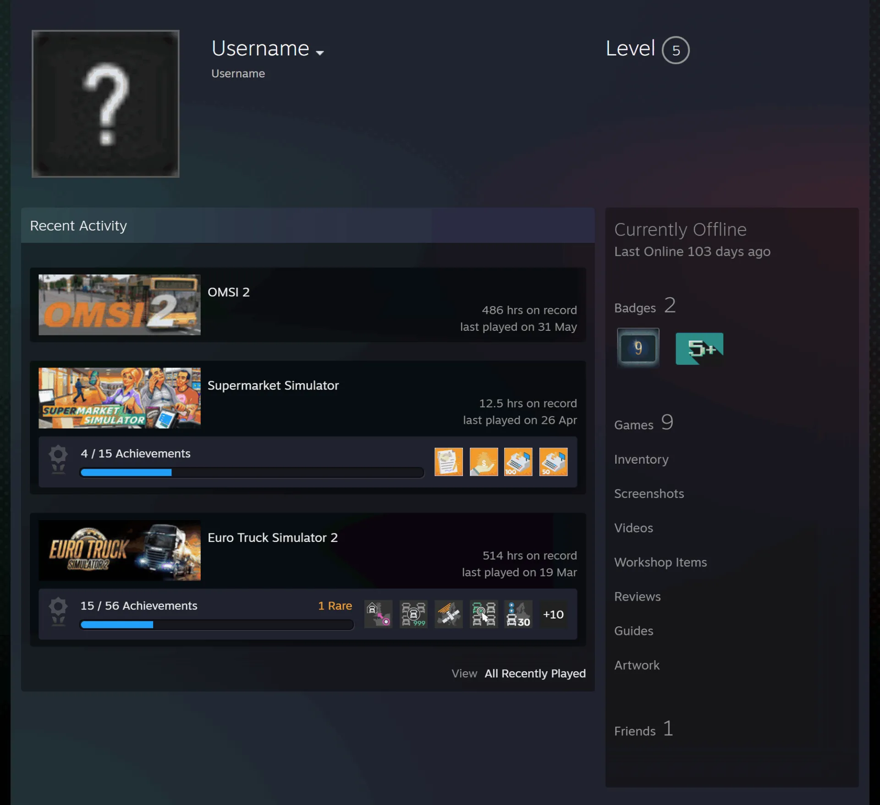Open the Reviews page

tap(637, 597)
